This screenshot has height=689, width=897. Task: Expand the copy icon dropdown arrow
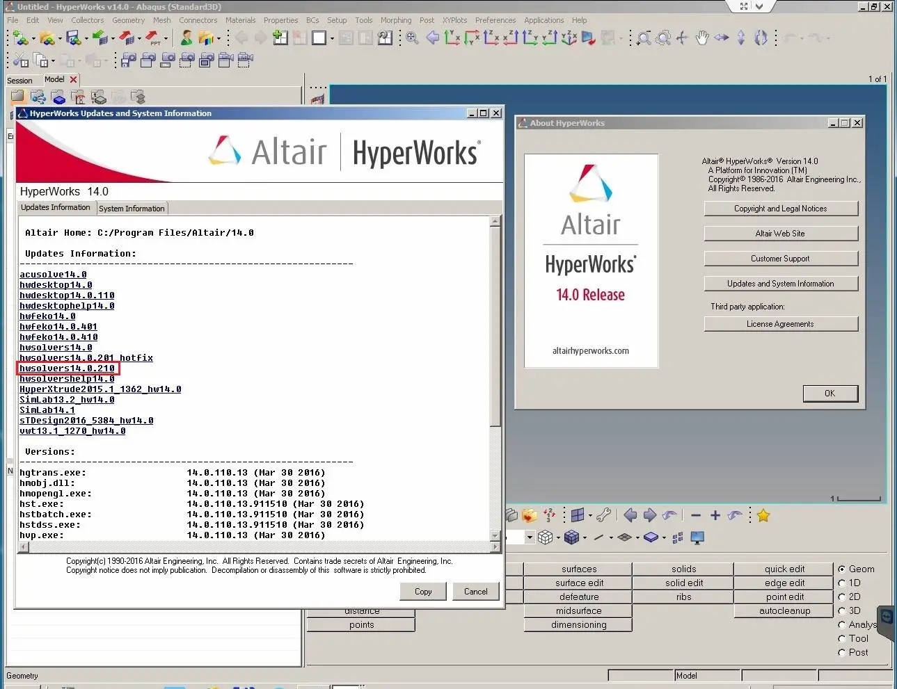pyautogui.click(x=53, y=62)
